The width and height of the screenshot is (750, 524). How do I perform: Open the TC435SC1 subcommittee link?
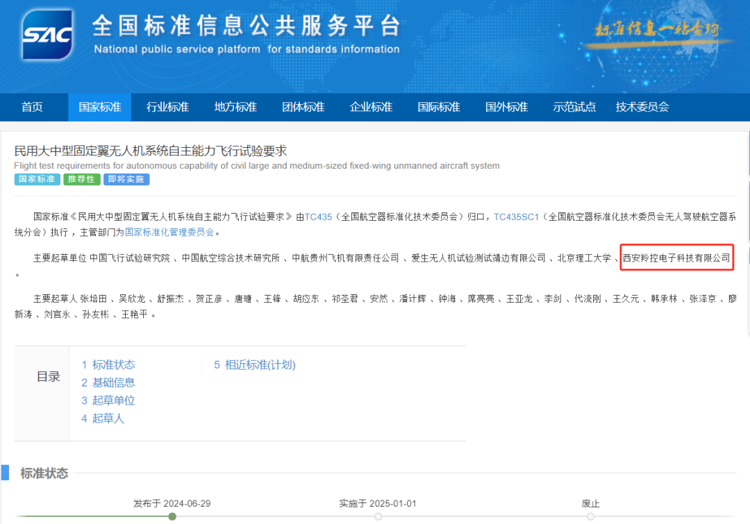(x=516, y=217)
